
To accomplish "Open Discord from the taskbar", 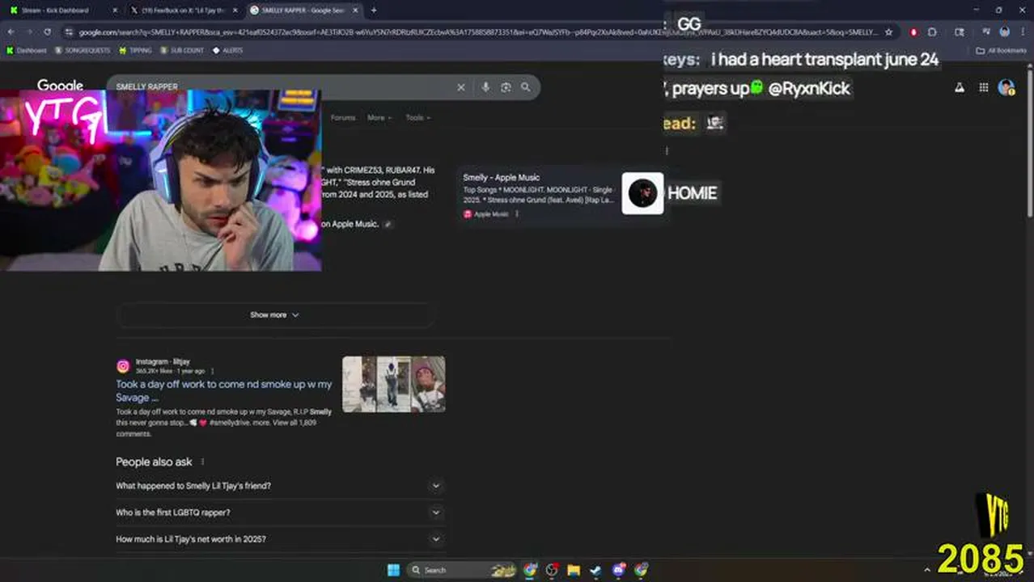I will (x=619, y=570).
